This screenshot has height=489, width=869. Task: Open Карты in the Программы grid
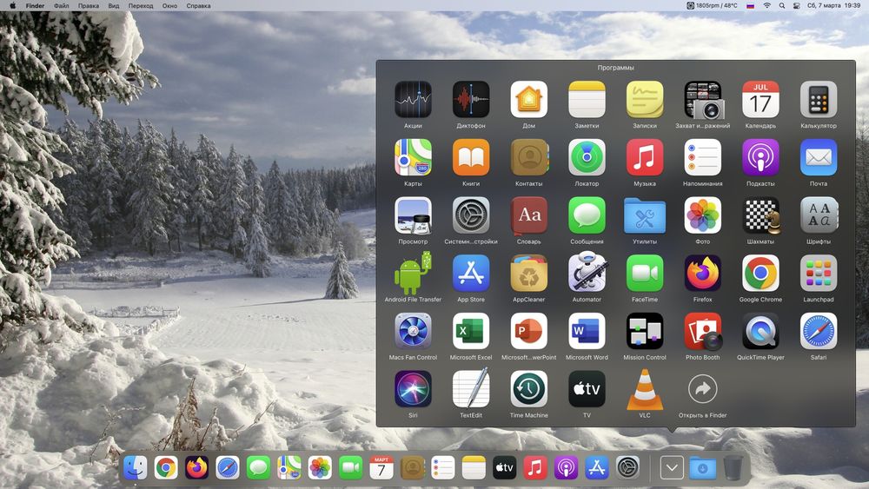(x=413, y=157)
